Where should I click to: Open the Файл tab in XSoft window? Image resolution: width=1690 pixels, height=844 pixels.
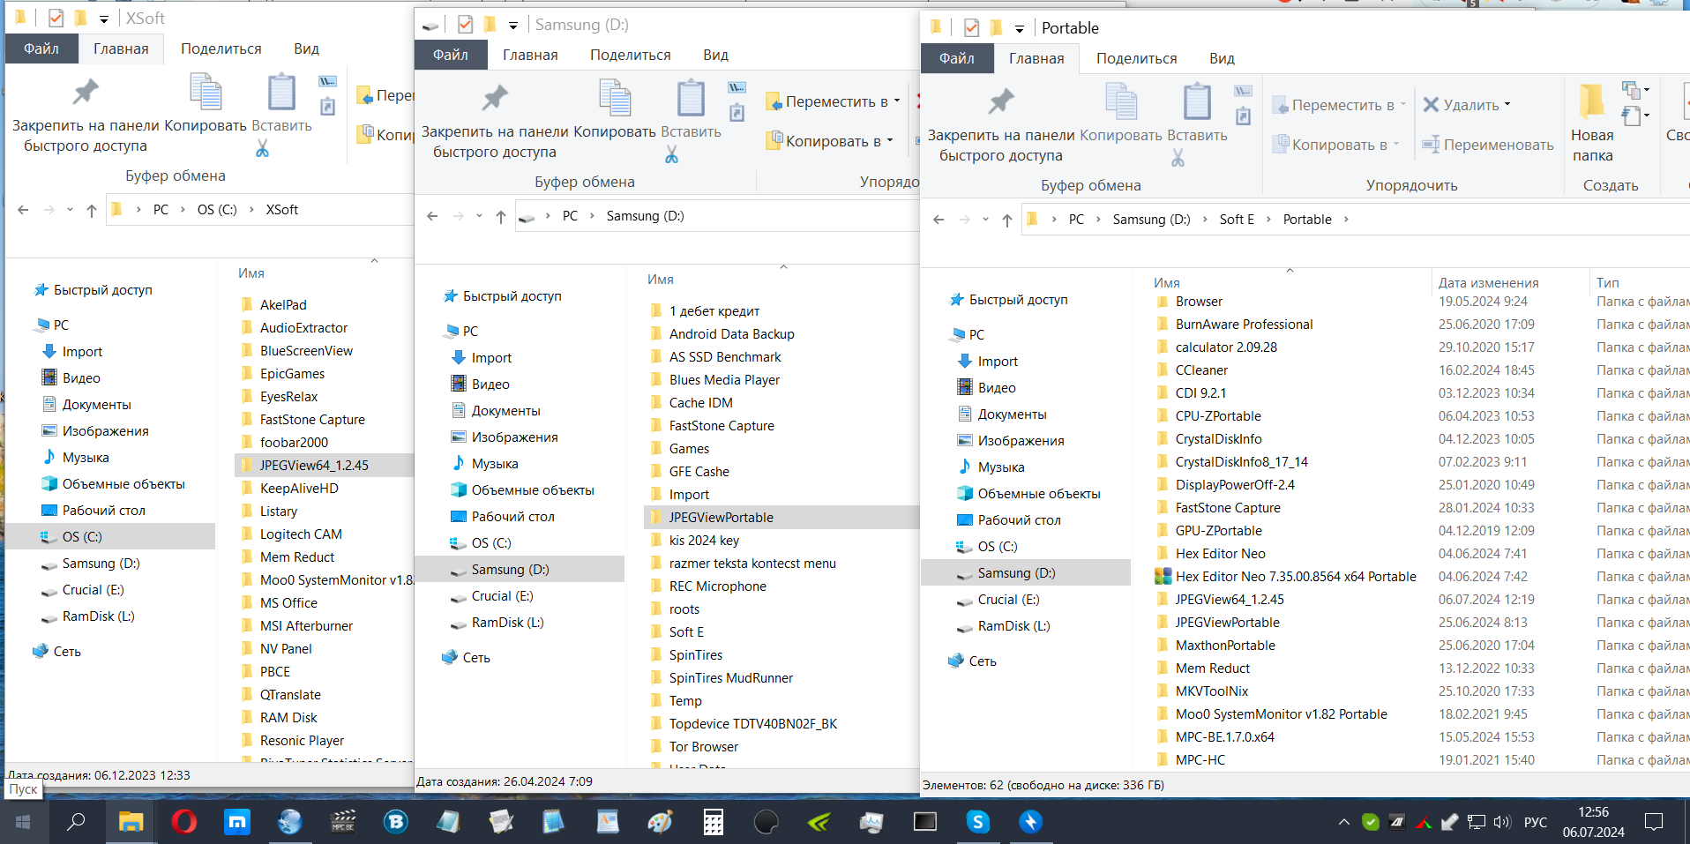(x=41, y=49)
